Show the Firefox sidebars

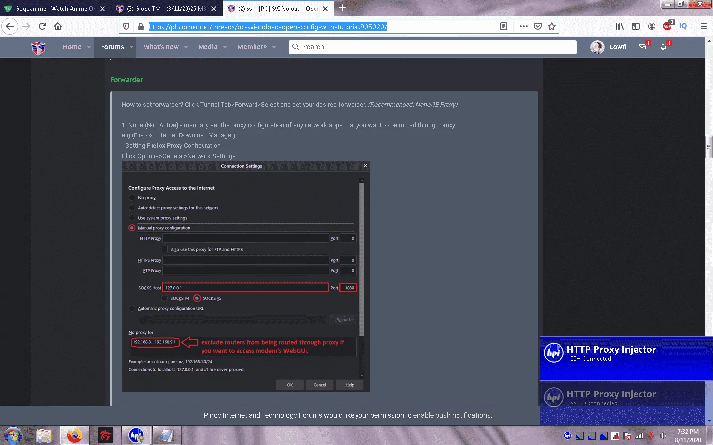coord(636,26)
